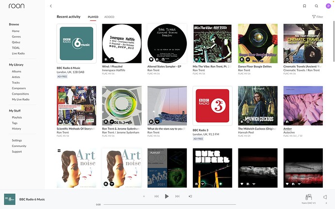The width and height of the screenshot is (335, 209).
Task: Open the volume speaker icon
Action: (x=325, y=197)
